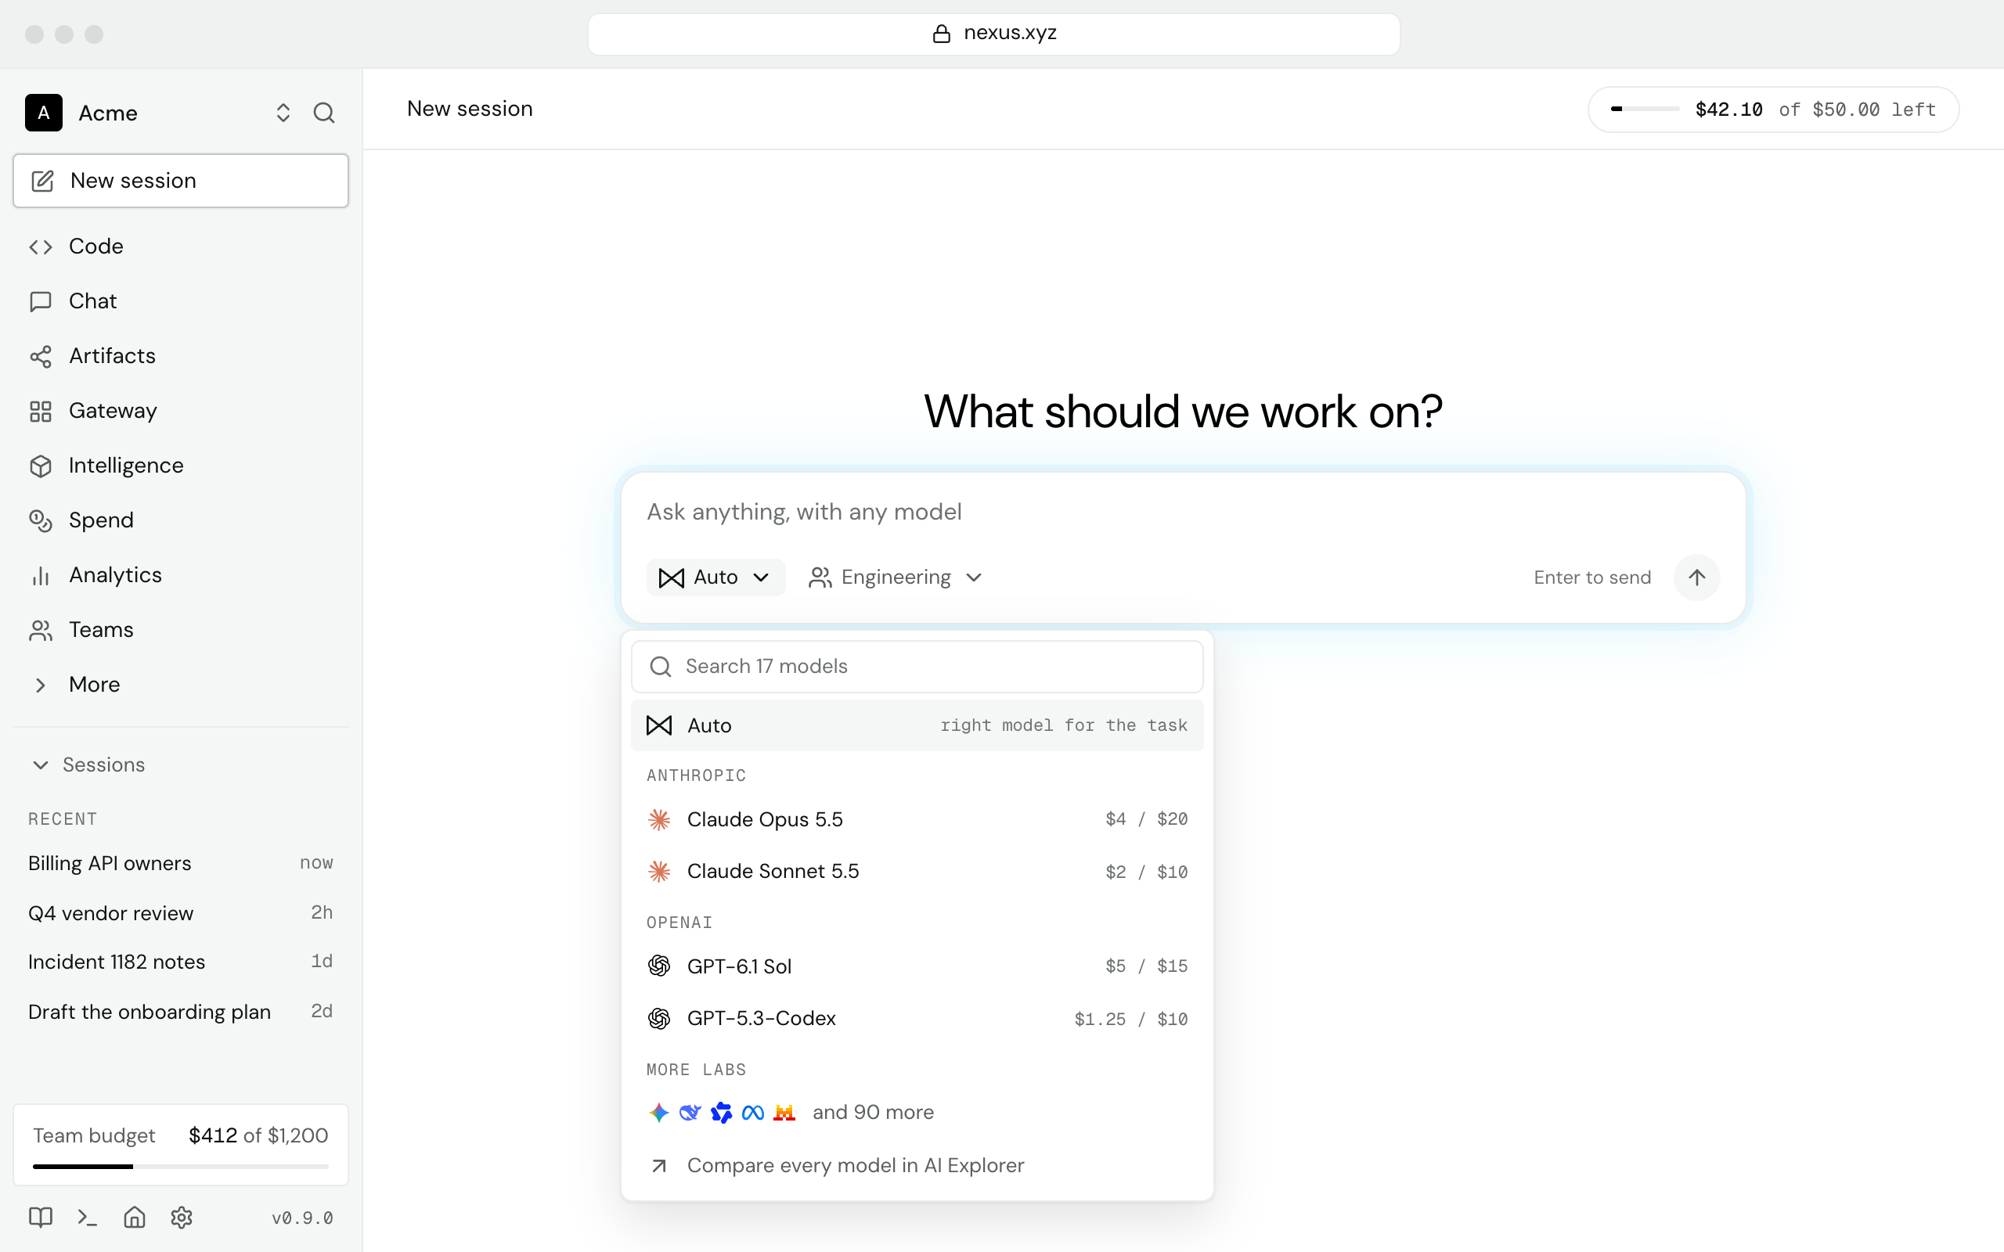2004x1252 pixels.
Task: Choose GPT-6.1 Sol model
Action: point(917,966)
